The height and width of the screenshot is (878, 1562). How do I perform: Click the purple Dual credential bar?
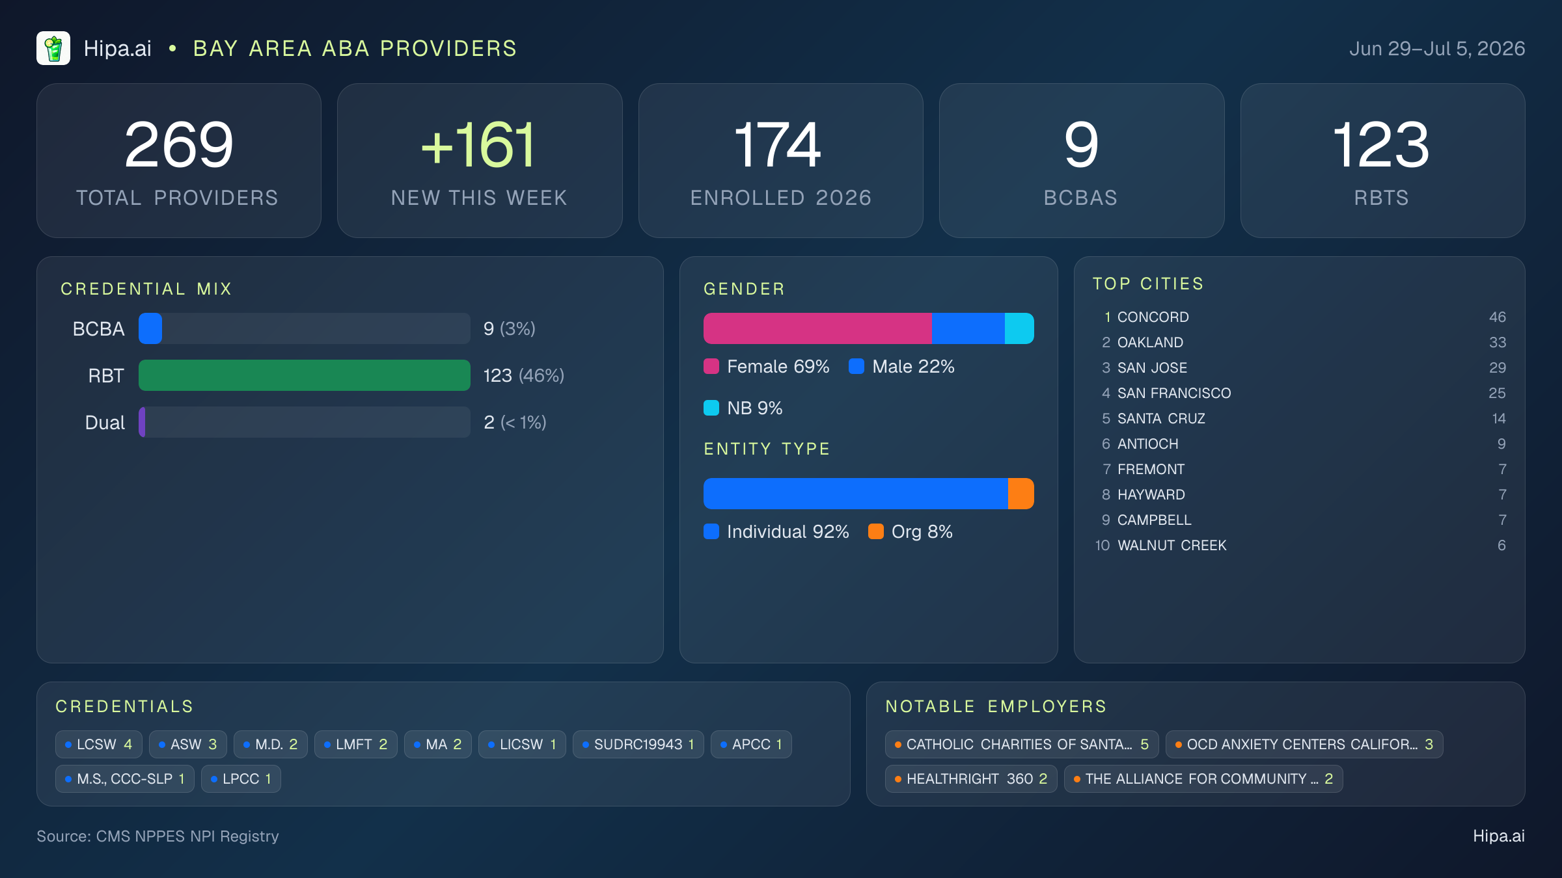pyautogui.click(x=142, y=422)
